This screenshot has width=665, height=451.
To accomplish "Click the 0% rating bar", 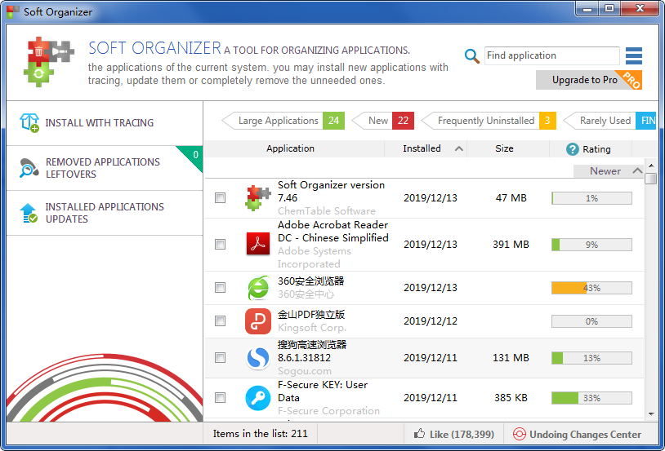I will (x=591, y=321).
